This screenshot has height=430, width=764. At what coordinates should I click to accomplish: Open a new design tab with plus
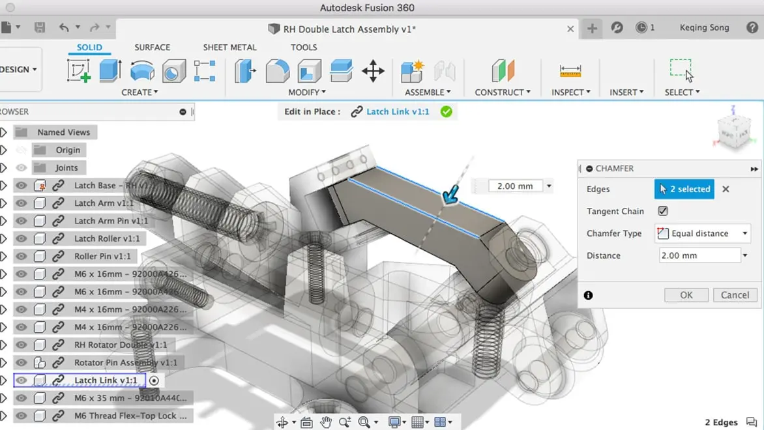click(592, 28)
